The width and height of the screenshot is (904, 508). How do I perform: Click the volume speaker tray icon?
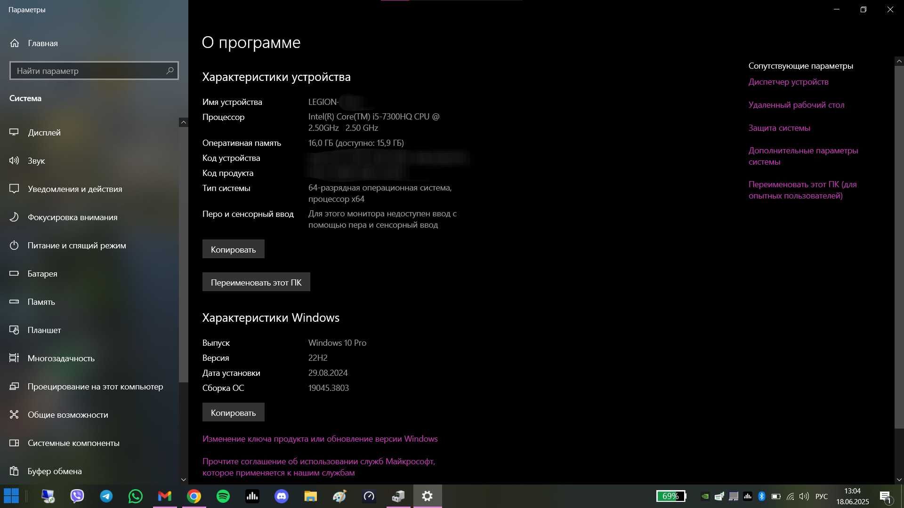pos(804,496)
